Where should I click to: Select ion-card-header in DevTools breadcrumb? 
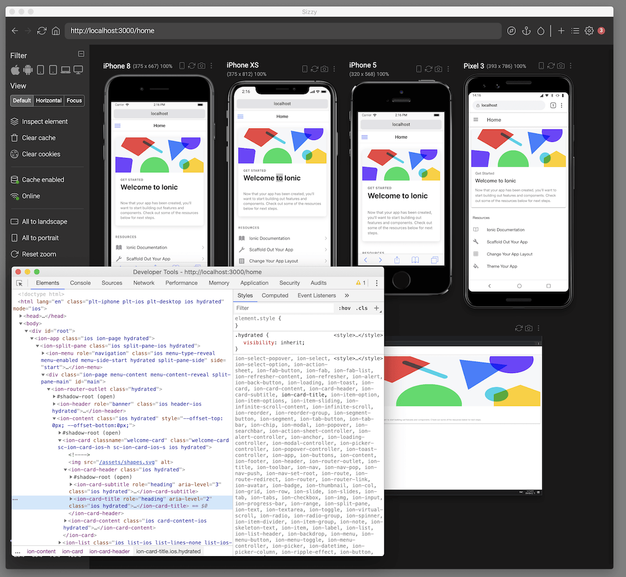110,551
